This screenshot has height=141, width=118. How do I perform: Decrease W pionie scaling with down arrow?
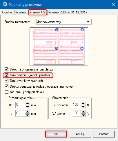[x=83, y=115]
